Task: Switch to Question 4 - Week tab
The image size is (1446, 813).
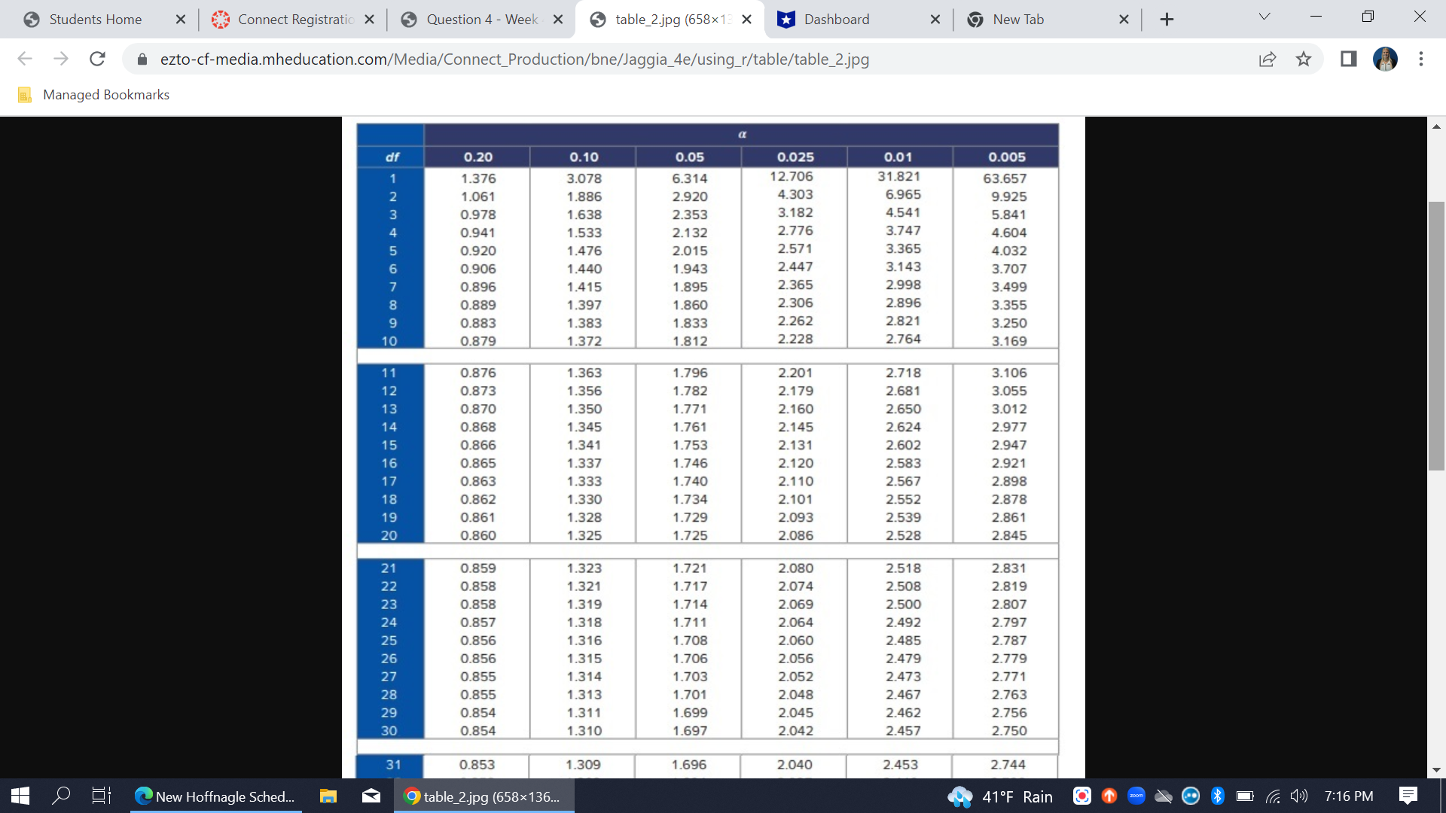Action: [482, 20]
